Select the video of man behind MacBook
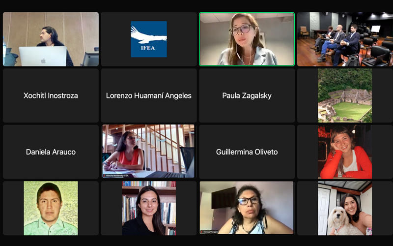The image size is (393, 246). pos(51,39)
